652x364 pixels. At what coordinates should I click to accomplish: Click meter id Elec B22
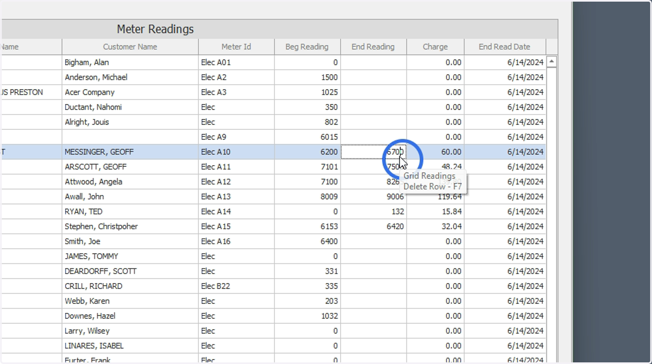(x=216, y=286)
